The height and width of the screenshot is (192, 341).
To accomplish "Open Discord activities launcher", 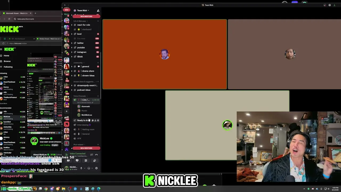I will pos(86,161).
